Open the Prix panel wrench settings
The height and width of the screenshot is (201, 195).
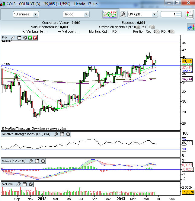pyautogui.click(x=13, y=38)
